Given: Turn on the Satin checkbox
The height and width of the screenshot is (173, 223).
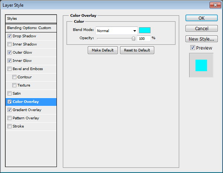Looking at the screenshot, I should [x=9, y=94].
